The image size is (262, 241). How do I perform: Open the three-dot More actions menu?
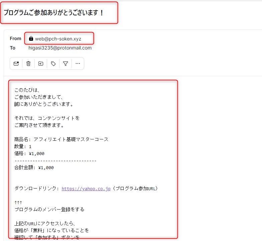pyautogui.click(x=78, y=64)
